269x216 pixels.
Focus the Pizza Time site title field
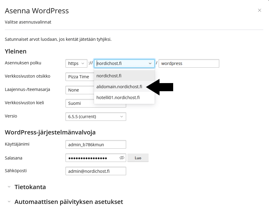coord(79,77)
